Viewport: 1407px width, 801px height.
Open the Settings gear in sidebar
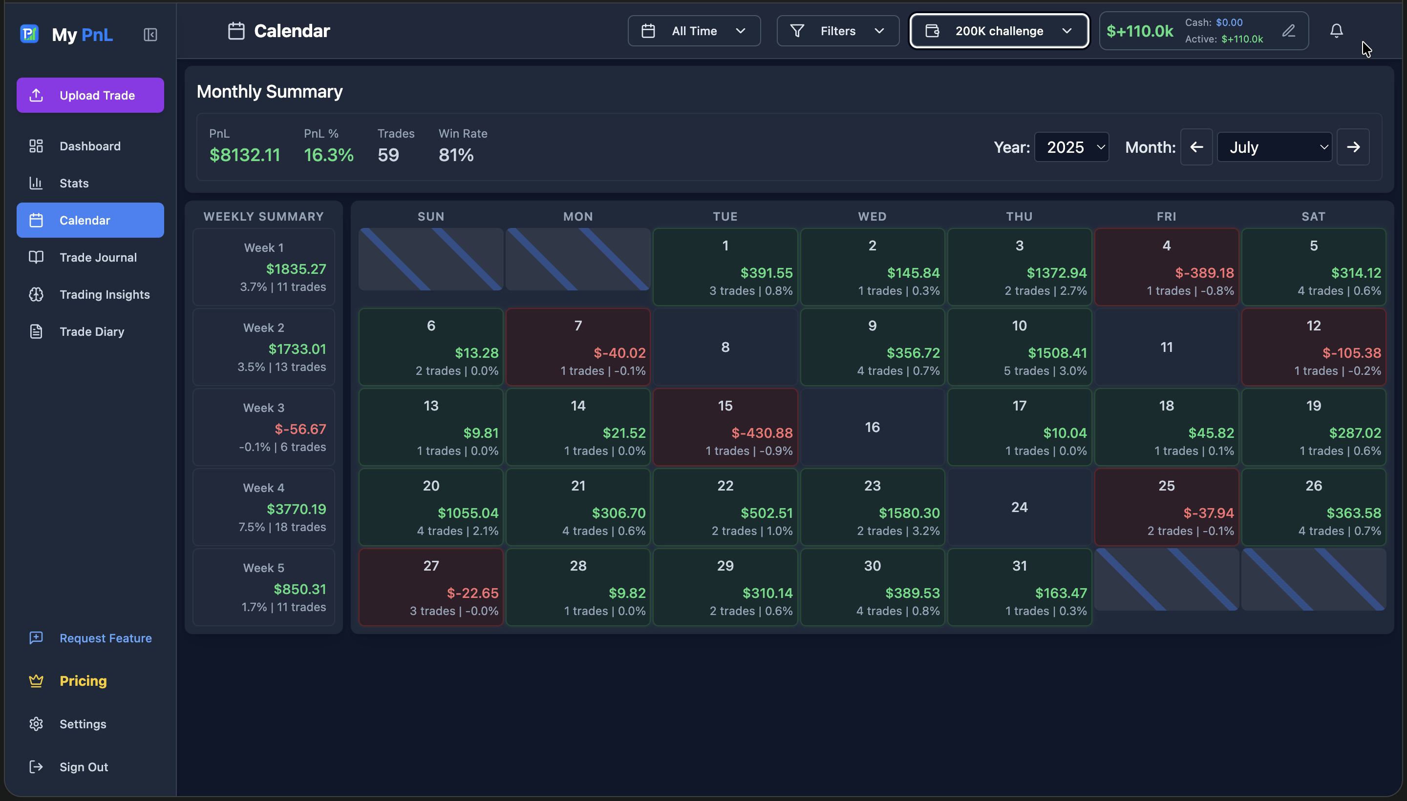[36, 724]
